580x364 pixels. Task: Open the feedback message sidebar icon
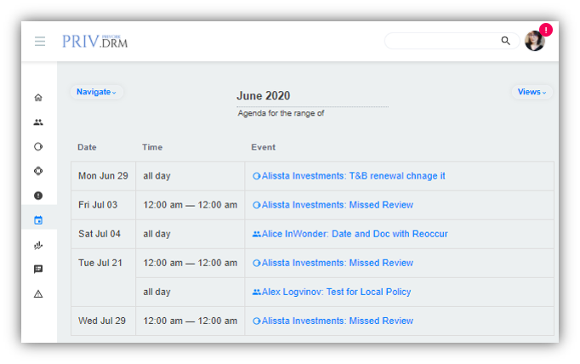(x=38, y=270)
